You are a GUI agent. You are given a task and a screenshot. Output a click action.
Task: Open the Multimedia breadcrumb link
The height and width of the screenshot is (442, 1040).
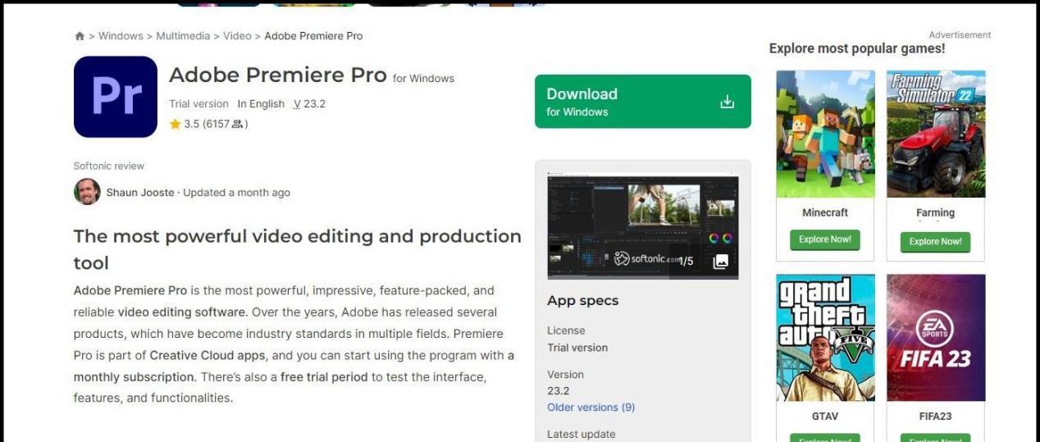pyautogui.click(x=183, y=36)
